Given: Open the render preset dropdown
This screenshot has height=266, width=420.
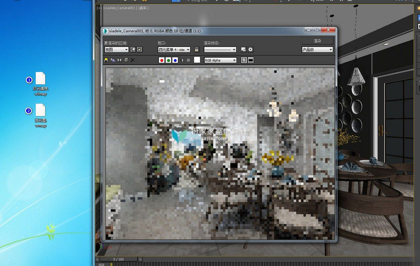Looking at the screenshot, I should click(220, 49).
